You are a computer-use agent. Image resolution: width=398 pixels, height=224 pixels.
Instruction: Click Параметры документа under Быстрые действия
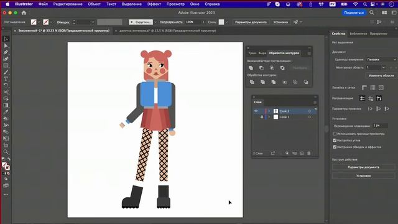(363, 167)
